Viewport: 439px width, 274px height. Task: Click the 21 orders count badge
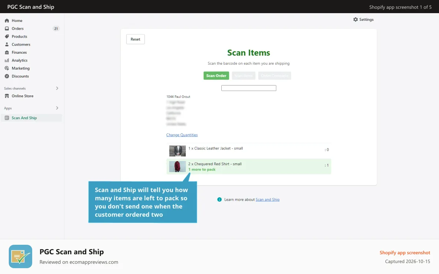[x=56, y=28]
